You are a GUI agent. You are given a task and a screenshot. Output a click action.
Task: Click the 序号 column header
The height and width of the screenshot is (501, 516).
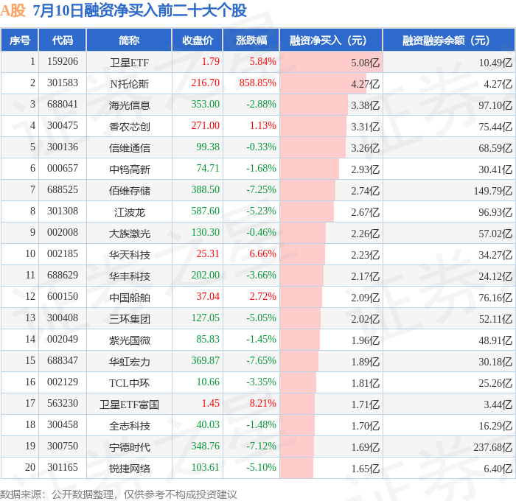20,40
